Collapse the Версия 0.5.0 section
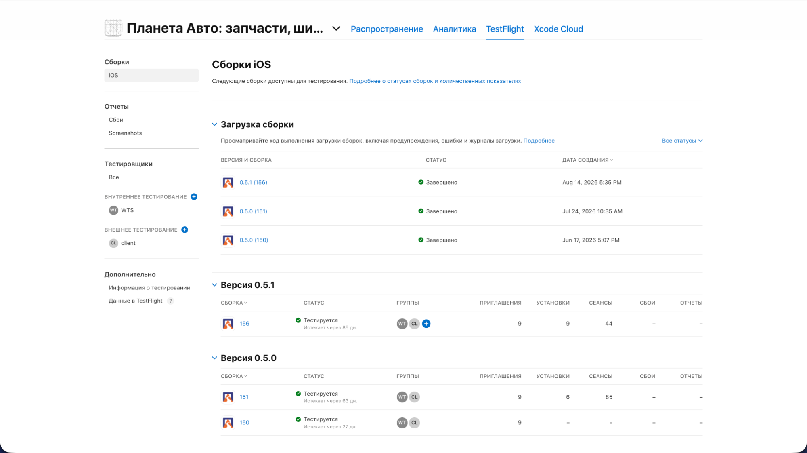This screenshot has width=807, height=453. tap(214, 358)
